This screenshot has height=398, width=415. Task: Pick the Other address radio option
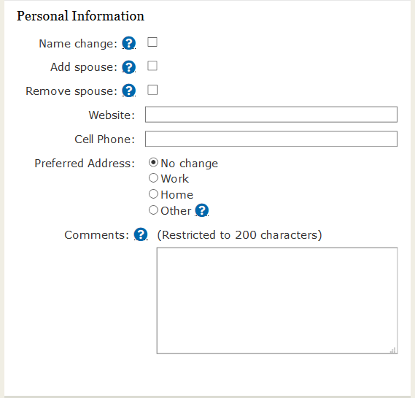(153, 210)
